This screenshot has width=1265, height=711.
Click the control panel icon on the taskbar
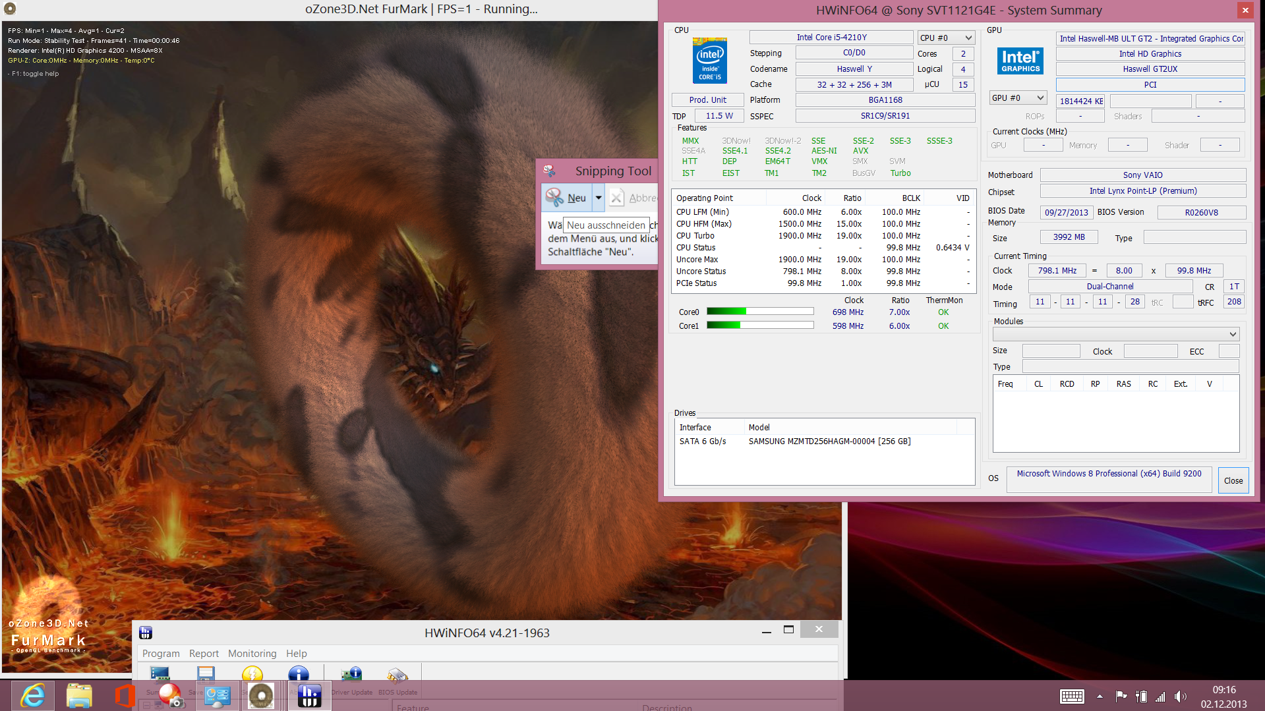click(217, 696)
